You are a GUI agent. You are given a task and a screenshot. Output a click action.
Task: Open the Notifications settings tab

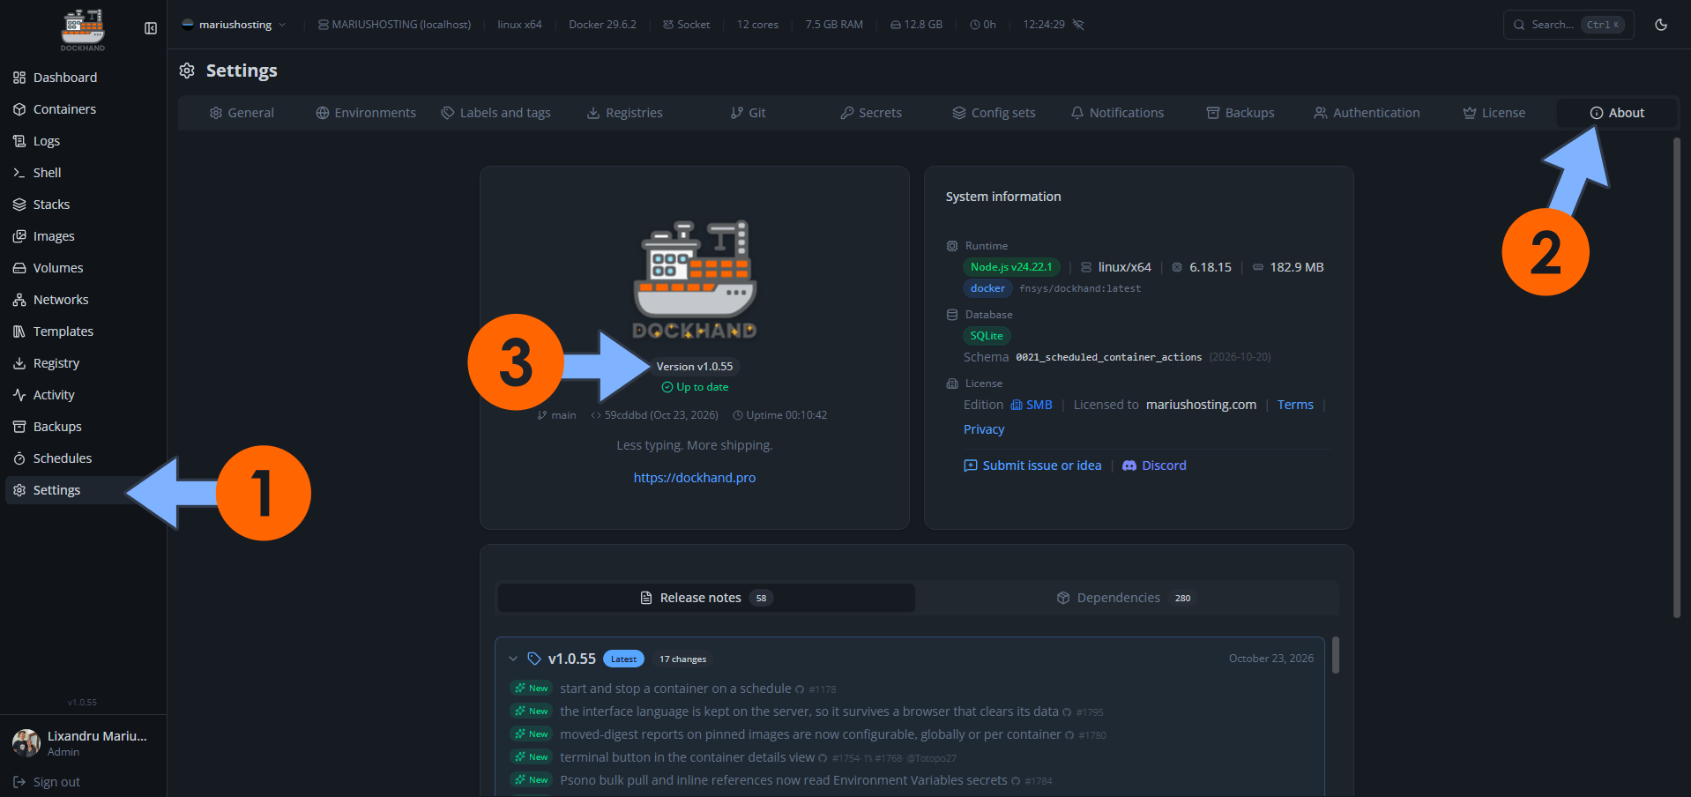[1117, 113]
